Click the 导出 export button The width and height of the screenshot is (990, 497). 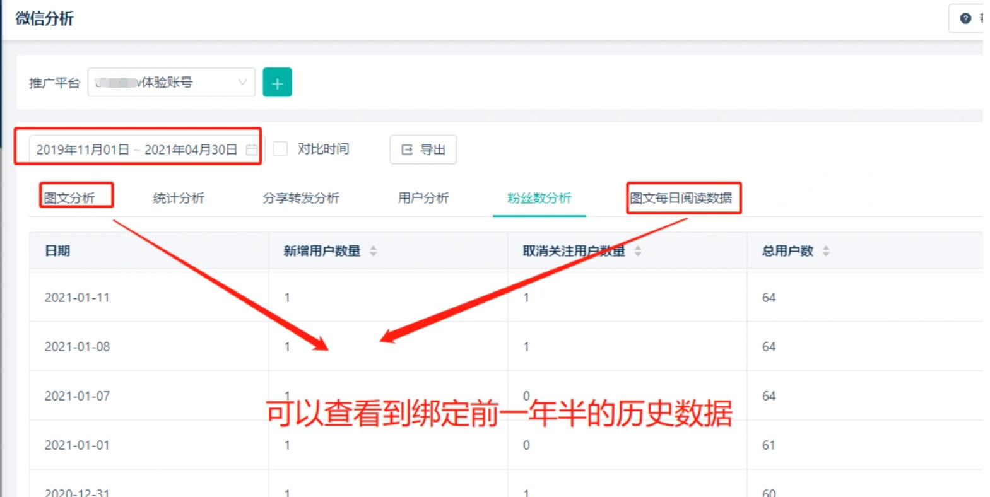pyautogui.click(x=423, y=149)
